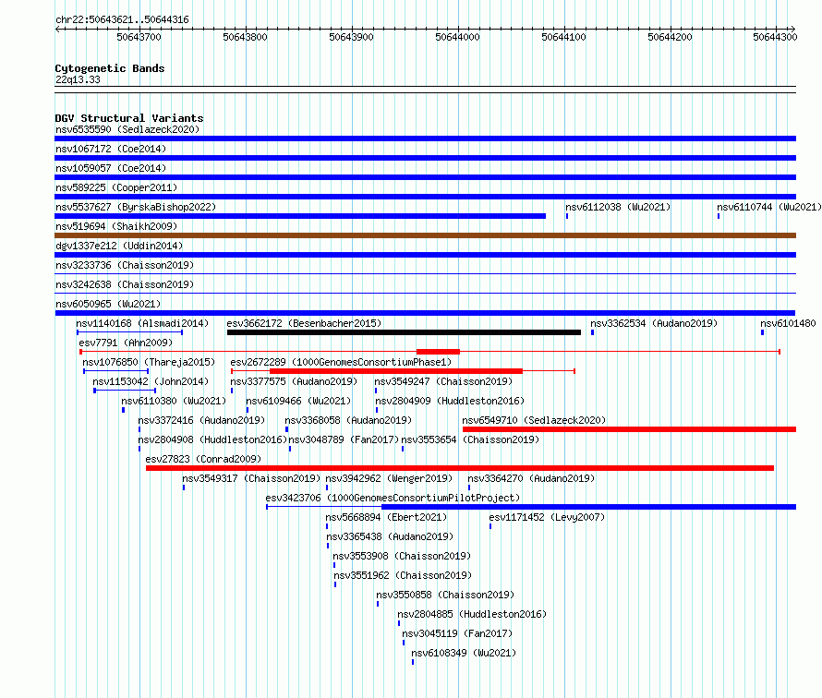The width and height of the screenshot is (822, 698).
Task: Select nsv3372416 (Audano2019) label
Action: [201, 420]
